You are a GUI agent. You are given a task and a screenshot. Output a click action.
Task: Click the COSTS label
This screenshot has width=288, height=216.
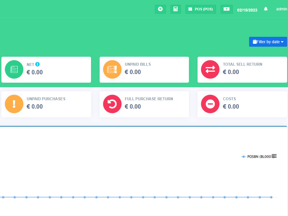click(229, 99)
